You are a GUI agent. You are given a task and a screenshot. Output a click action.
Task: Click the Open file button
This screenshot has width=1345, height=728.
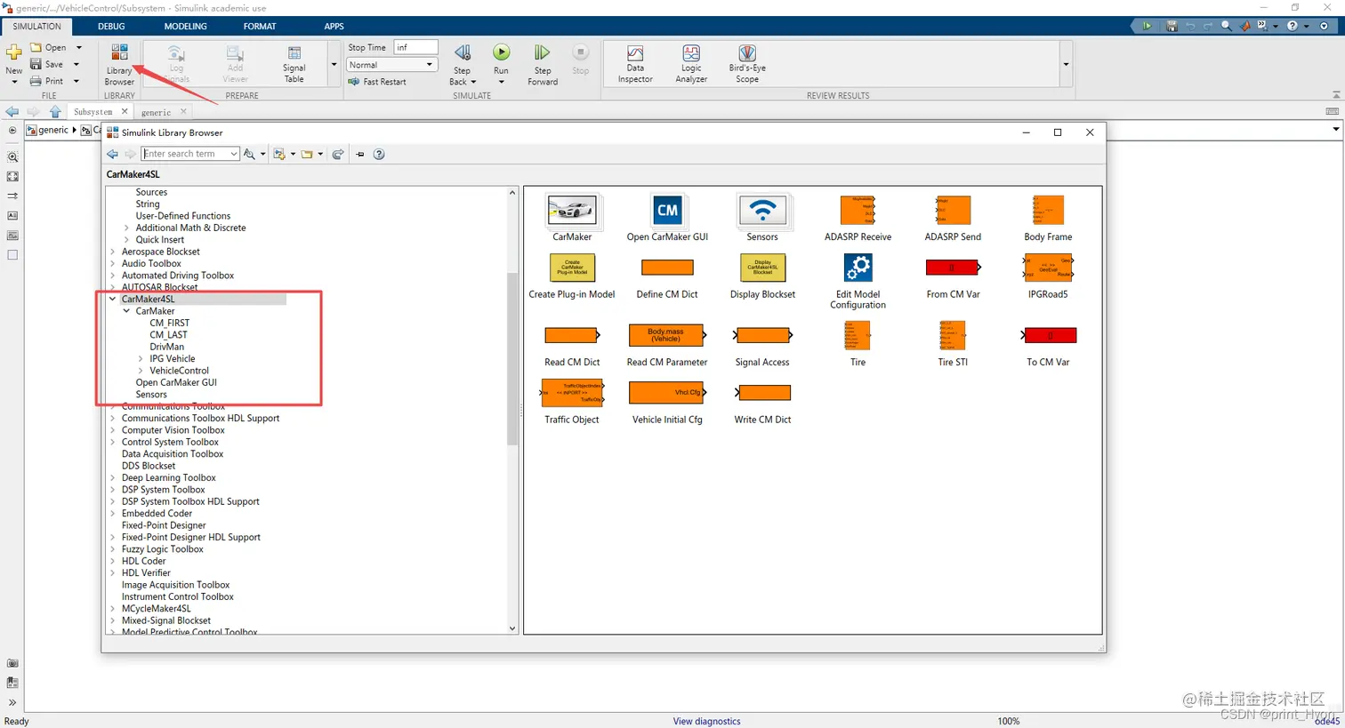point(49,47)
